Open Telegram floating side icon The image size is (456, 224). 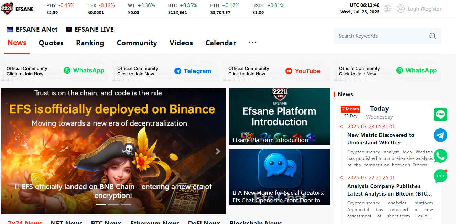(x=441, y=135)
